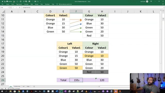Screen dimensions: 165x93
Task: Switch to the Home ribbon tab
Action: pos(7,4)
